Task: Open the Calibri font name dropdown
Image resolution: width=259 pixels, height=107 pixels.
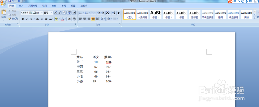Action: tap(42, 13)
